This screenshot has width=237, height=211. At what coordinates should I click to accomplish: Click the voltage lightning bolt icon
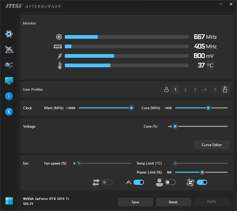[60, 56]
